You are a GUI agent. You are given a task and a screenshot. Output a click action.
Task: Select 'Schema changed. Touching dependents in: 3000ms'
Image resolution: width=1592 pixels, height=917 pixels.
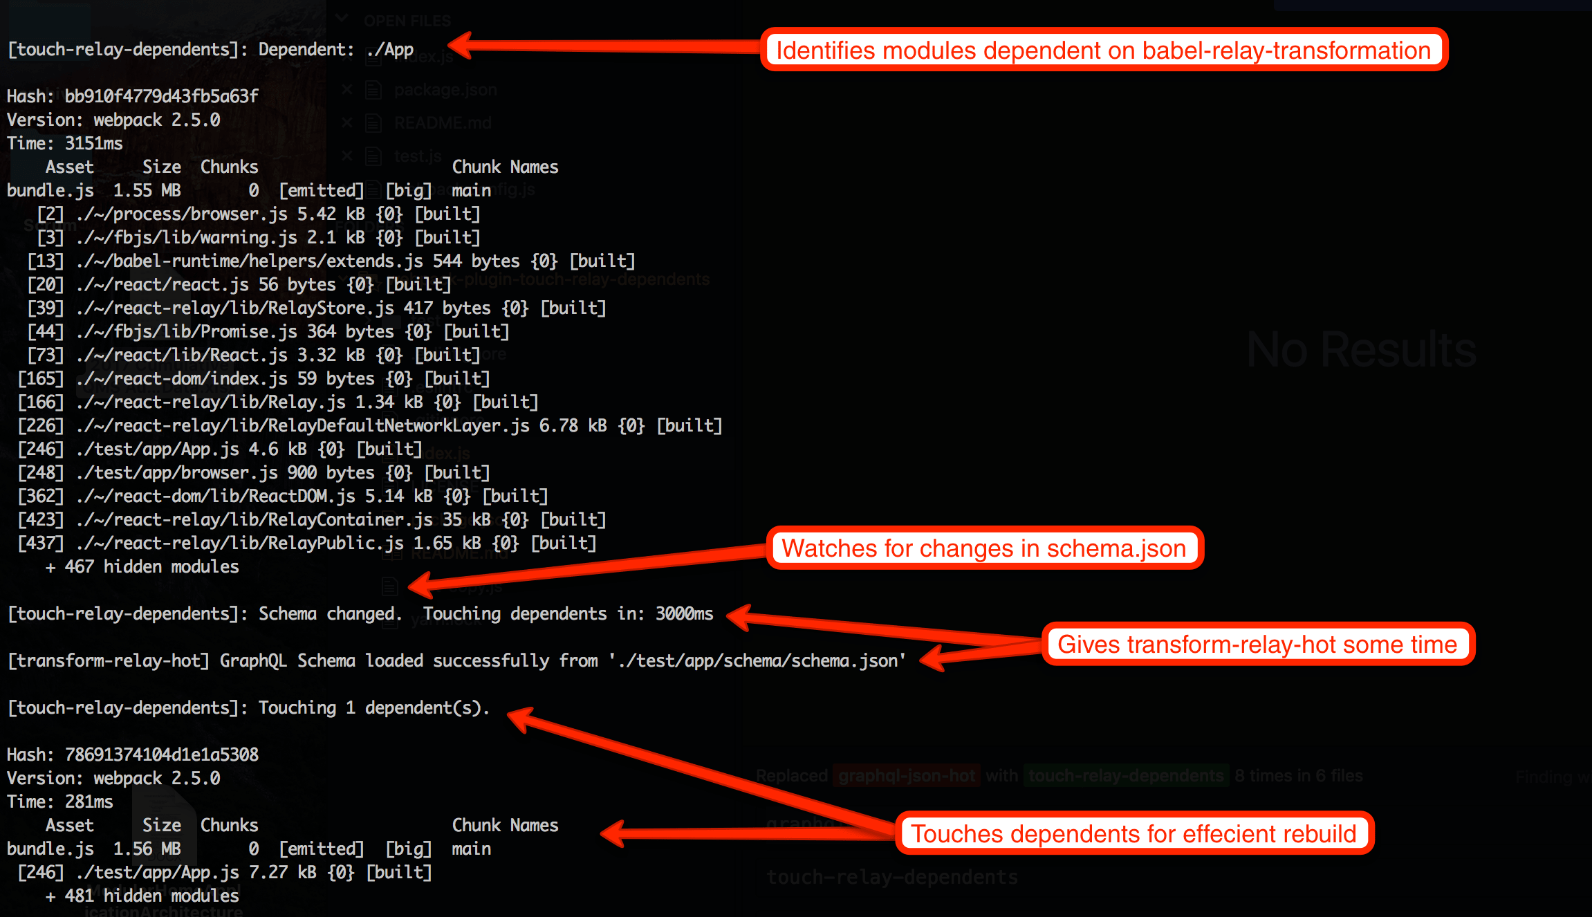pos(486,613)
